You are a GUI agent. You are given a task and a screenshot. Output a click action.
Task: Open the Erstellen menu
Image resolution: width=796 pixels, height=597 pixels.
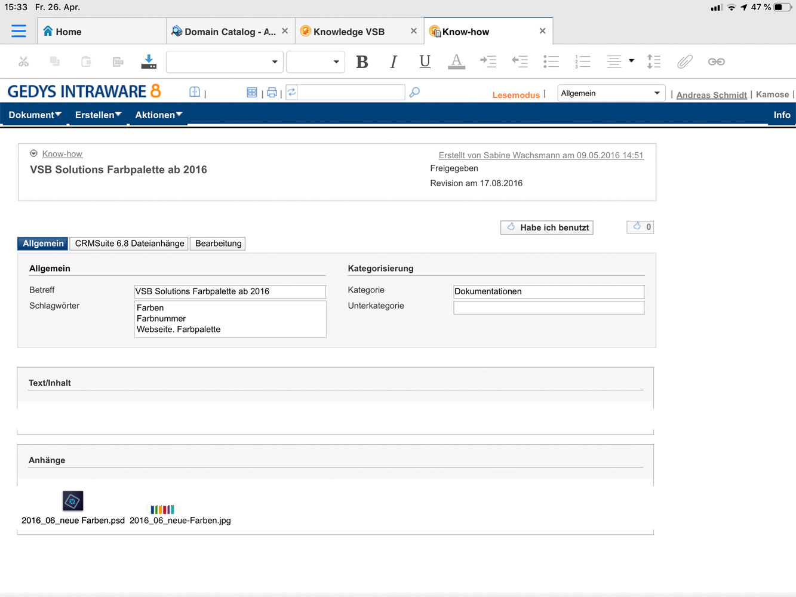tap(98, 115)
